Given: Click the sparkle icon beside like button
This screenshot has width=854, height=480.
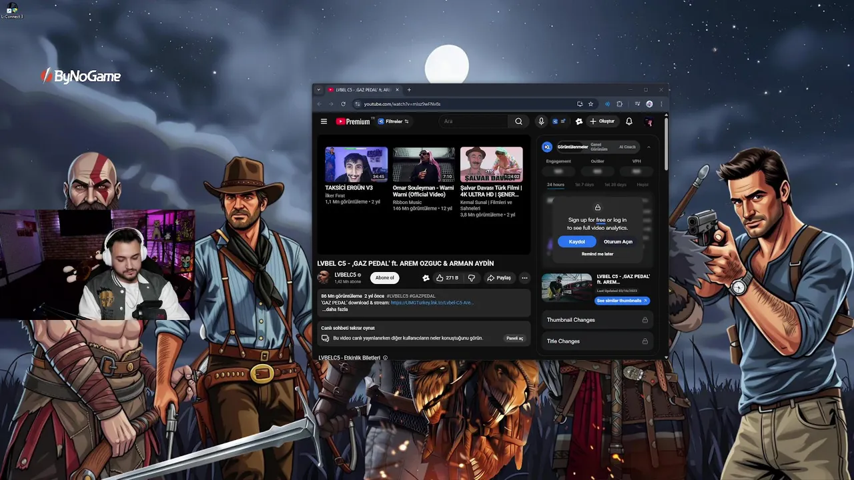Looking at the screenshot, I should pos(426,278).
